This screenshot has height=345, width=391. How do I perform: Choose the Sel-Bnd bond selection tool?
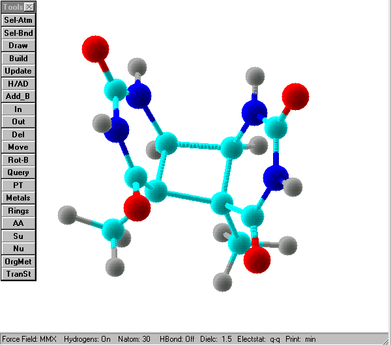[x=18, y=33]
